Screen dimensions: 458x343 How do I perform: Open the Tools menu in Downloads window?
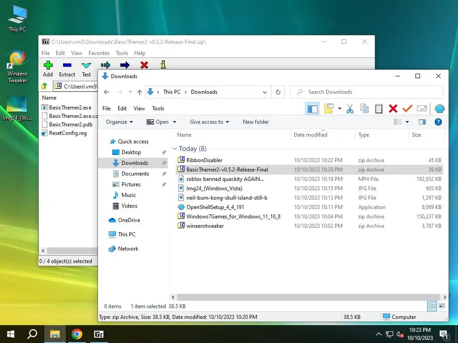point(158,109)
